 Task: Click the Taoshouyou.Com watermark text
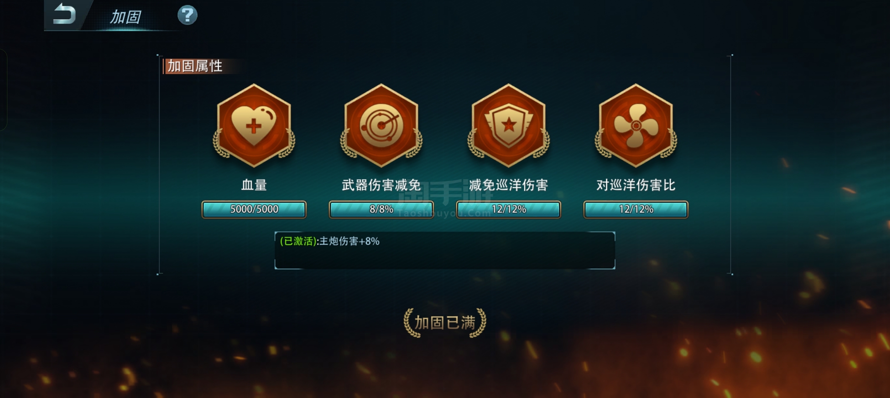click(444, 213)
